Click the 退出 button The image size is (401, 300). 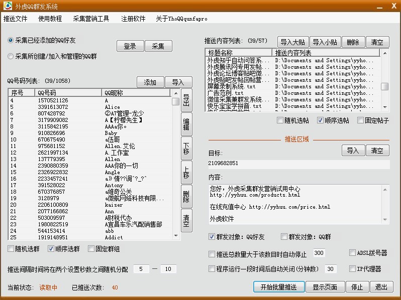tap(381, 287)
